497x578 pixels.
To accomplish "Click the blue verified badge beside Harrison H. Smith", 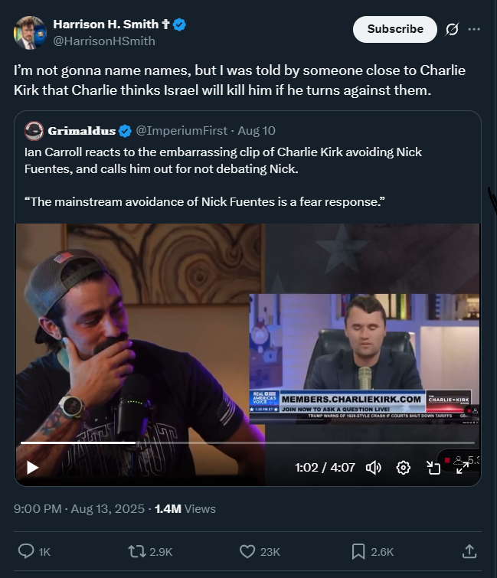I will pos(179,24).
